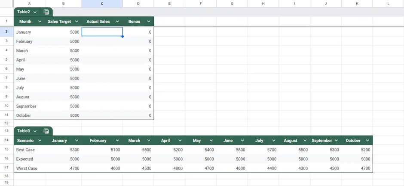Click the August month cell in Table2
Image resolution: width=404 pixels, height=186 pixels.
pyautogui.click(x=29, y=97)
